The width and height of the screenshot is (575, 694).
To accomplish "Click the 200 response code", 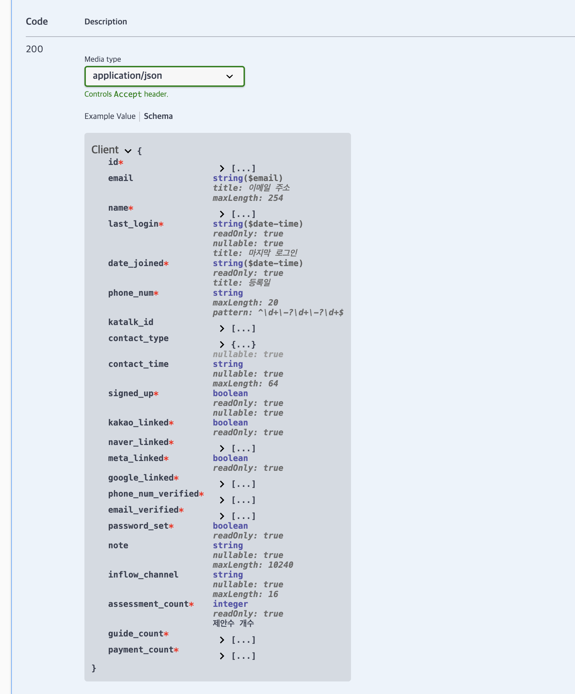I will tap(35, 48).
